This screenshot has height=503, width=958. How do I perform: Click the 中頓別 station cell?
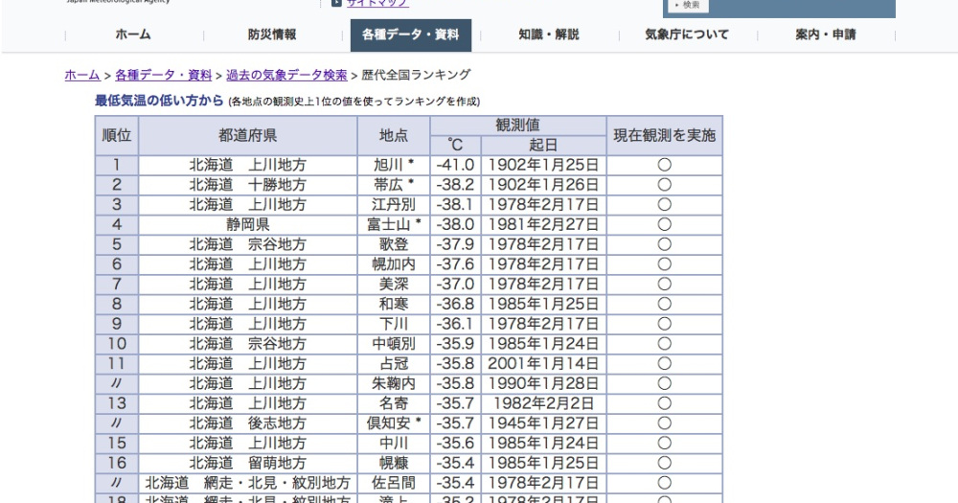394,344
